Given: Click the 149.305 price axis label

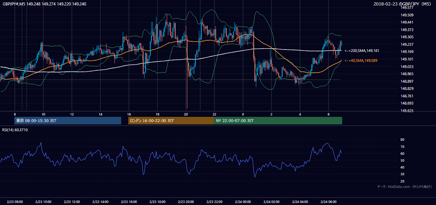Looking at the screenshot, I should pyautogui.click(x=407, y=37).
